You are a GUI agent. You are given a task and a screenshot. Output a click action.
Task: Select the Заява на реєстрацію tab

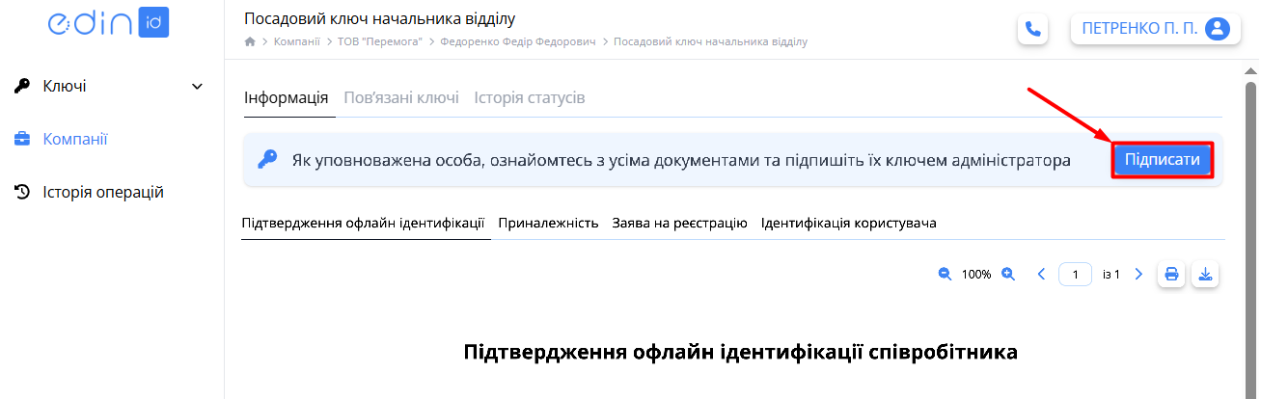pyautogui.click(x=679, y=223)
